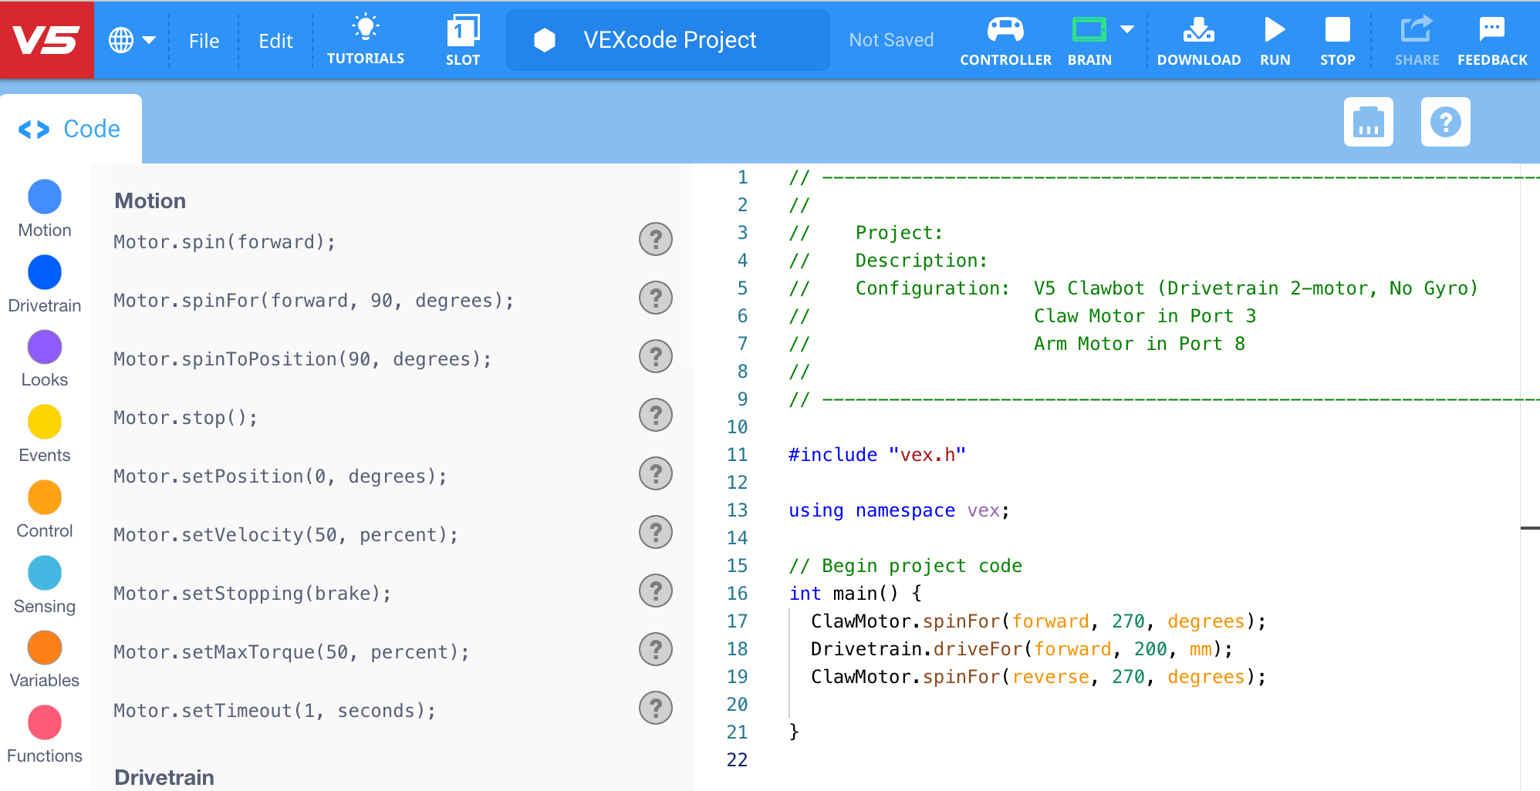The height and width of the screenshot is (791, 1540).
Task: Open the Tutorials page
Action: tap(366, 39)
